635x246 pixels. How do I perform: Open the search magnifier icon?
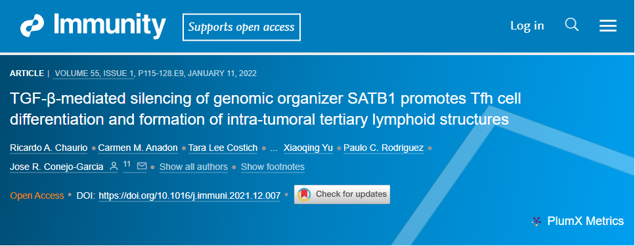pos(571,25)
